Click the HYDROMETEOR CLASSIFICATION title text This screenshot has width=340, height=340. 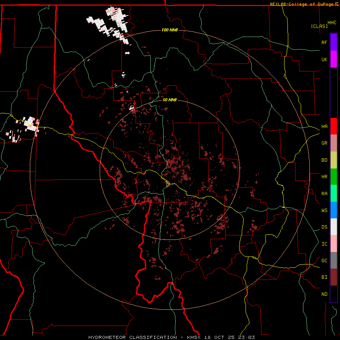(133, 337)
